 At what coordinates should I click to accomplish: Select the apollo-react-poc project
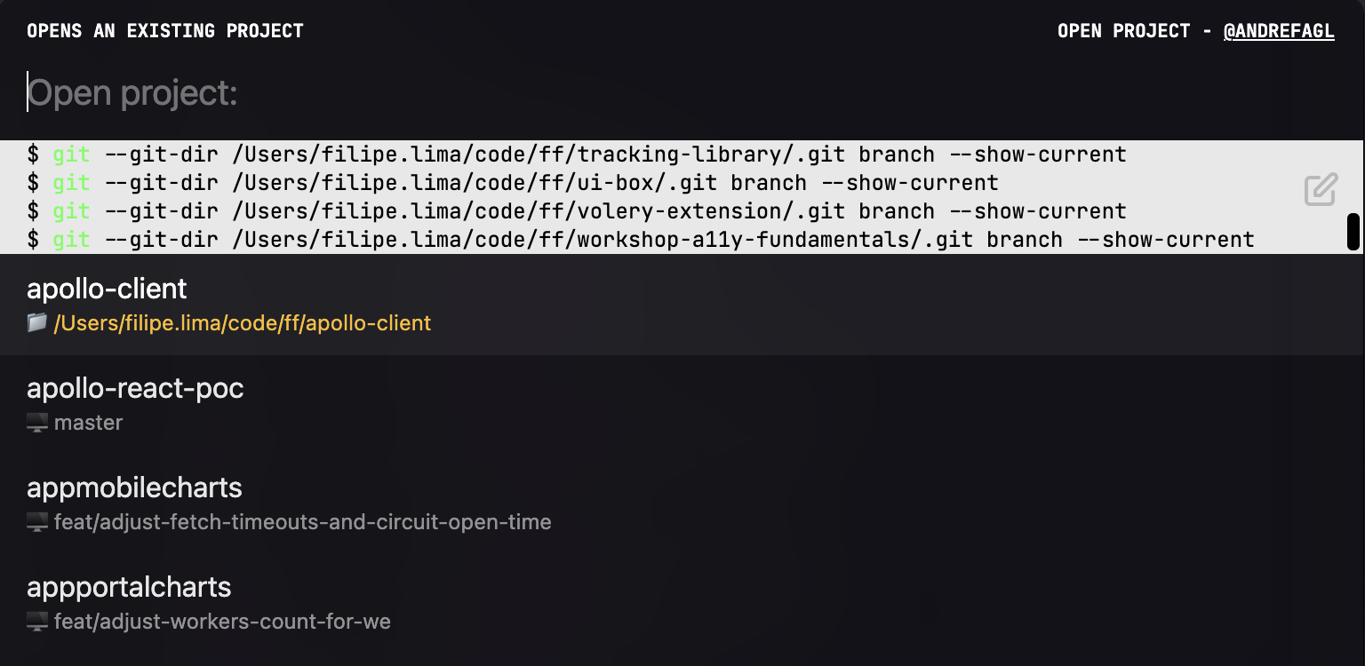pos(682,404)
